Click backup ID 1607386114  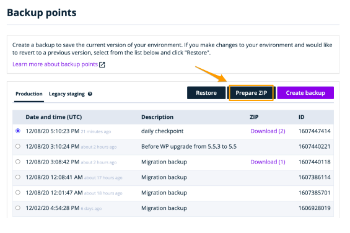315,177
